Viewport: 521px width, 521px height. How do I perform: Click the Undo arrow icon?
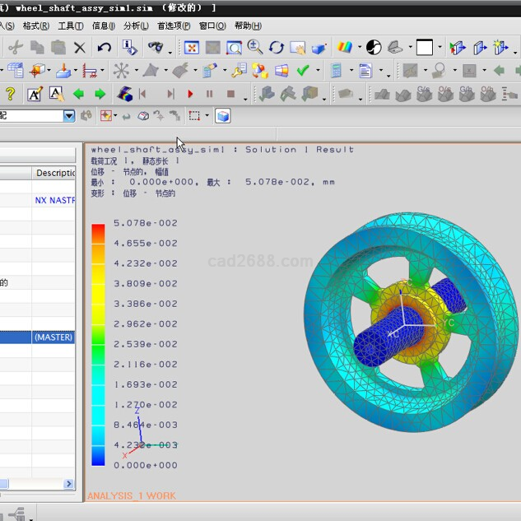coord(105,48)
